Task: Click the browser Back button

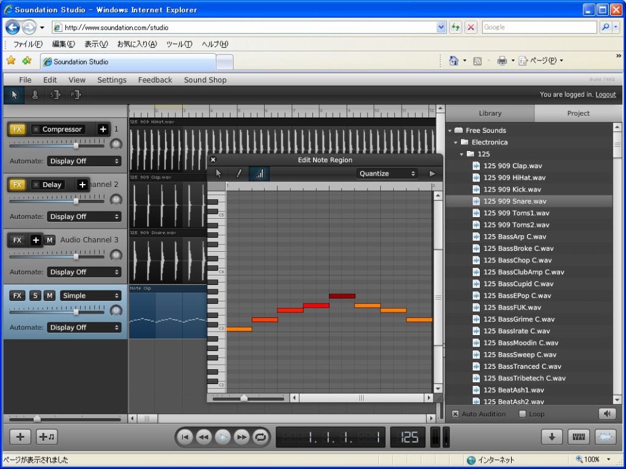Action: [x=13, y=27]
